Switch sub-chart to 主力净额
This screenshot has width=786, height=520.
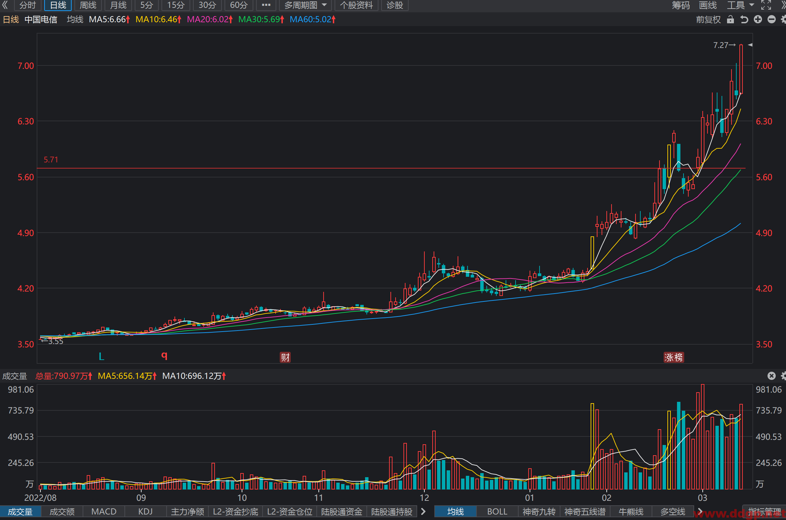point(188,511)
